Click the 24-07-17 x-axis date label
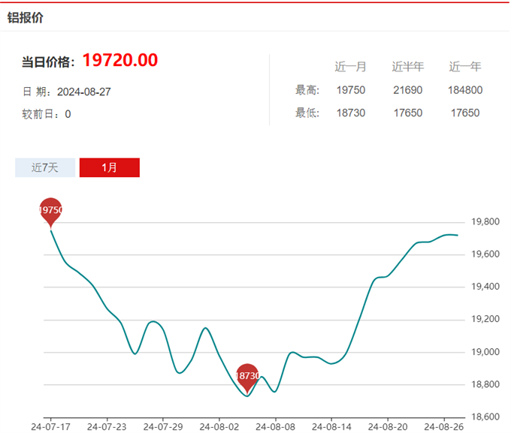The height and width of the screenshot is (433, 511). point(50,426)
